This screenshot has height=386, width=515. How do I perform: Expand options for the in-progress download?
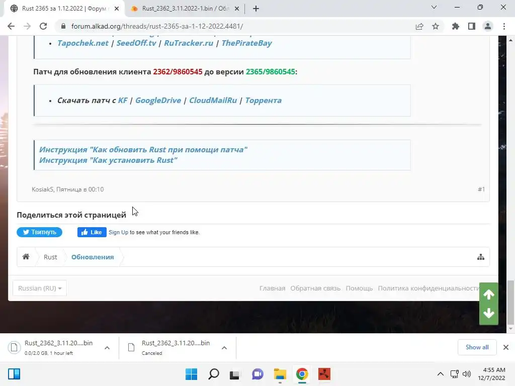point(107,348)
